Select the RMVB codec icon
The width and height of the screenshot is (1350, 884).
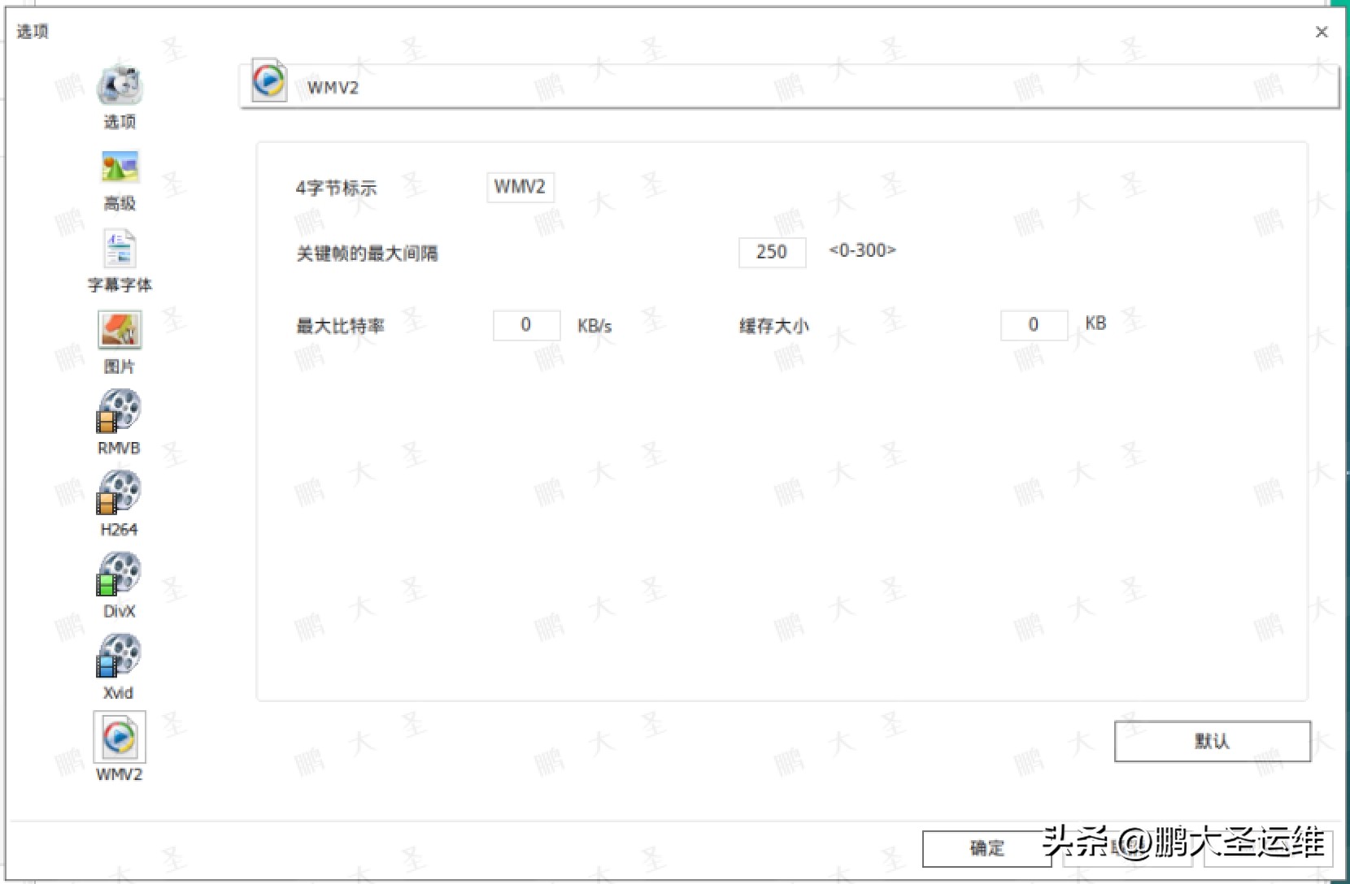pos(119,412)
